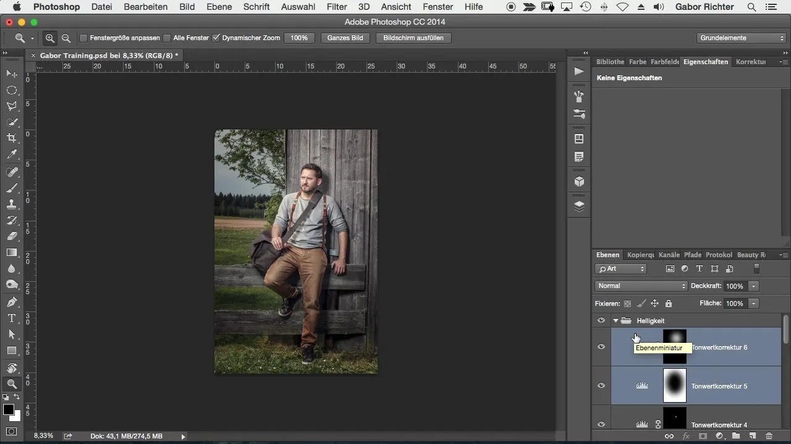This screenshot has width=791, height=444.
Task: Hide the Helligkeit group
Action: pos(601,320)
